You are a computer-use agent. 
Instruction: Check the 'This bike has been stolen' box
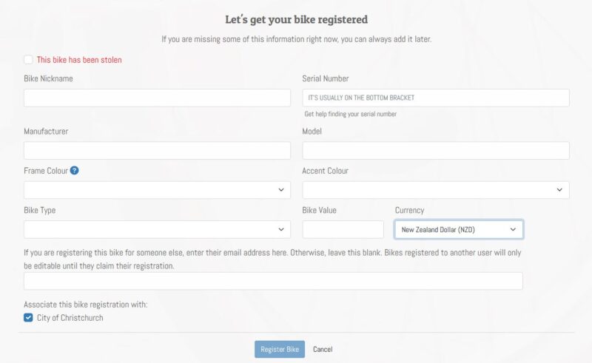click(x=28, y=60)
